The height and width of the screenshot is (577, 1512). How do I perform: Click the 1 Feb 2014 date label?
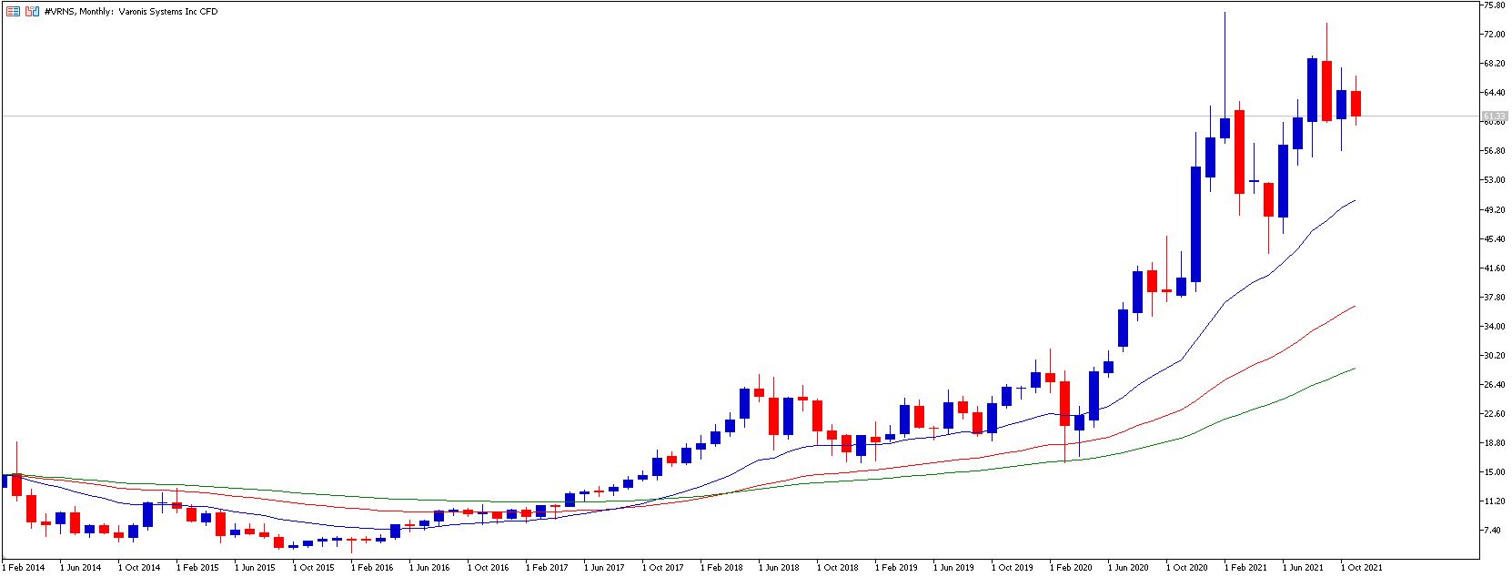pyautogui.click(x=24, y=567)
